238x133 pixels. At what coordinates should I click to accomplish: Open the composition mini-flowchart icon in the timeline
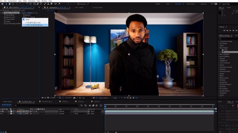click(81, 106)
